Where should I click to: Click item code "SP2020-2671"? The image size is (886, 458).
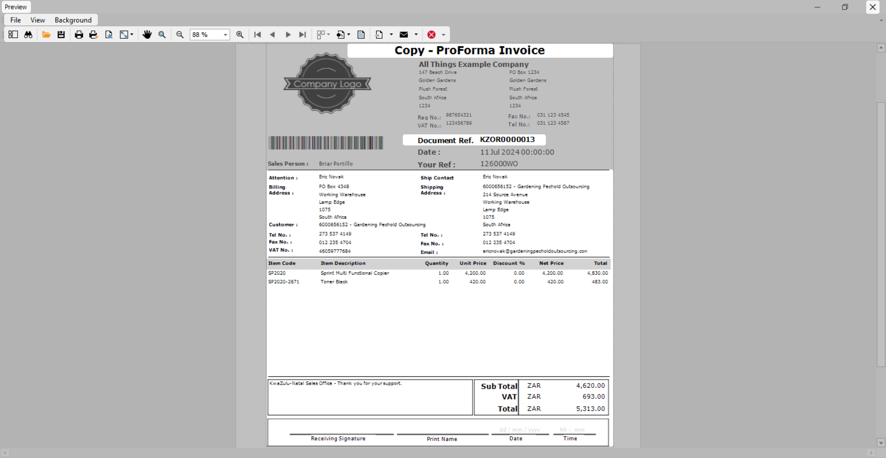tap(284, 282)
